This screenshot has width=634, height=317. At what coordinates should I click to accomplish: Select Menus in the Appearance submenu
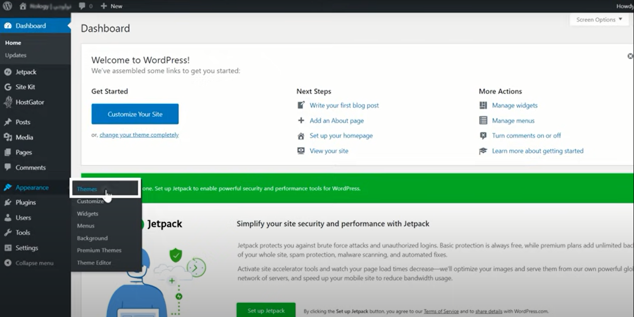coord(86,226)
